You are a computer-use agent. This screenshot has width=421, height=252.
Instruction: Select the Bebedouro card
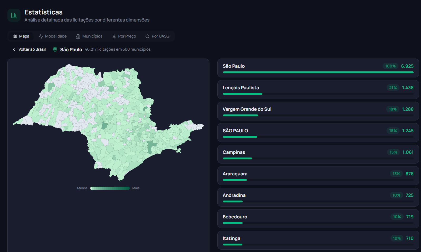318,219
